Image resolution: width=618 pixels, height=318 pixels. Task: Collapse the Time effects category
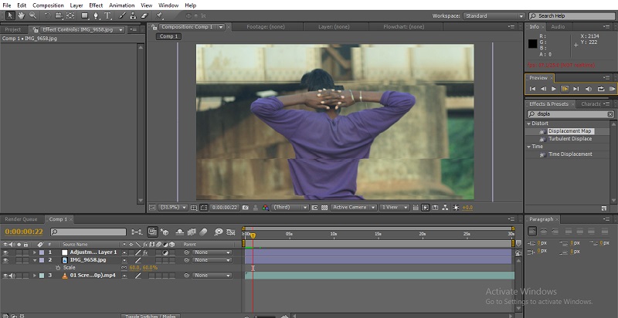click(x=529, y=147)
